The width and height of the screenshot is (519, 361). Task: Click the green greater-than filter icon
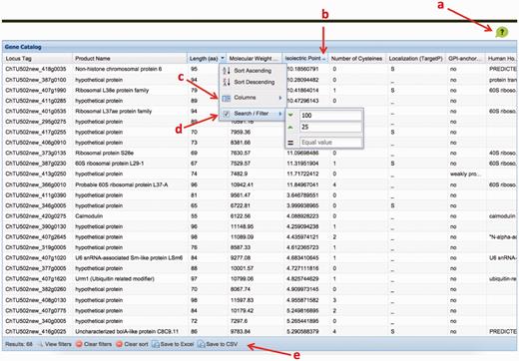290,127
